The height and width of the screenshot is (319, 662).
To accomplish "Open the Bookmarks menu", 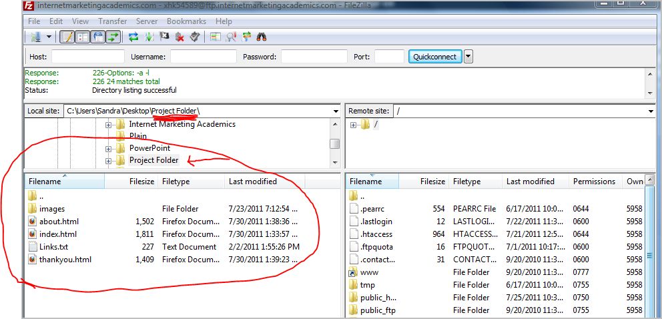I will (186, 21).
